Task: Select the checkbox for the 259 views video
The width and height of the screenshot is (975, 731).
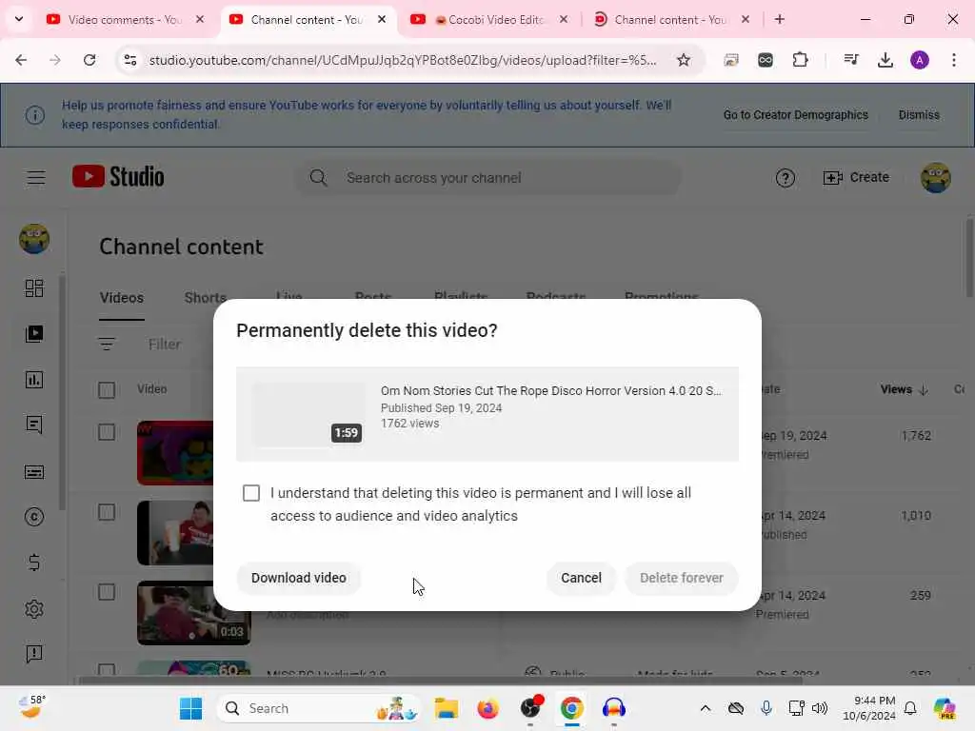Action: tap(107, 592)
